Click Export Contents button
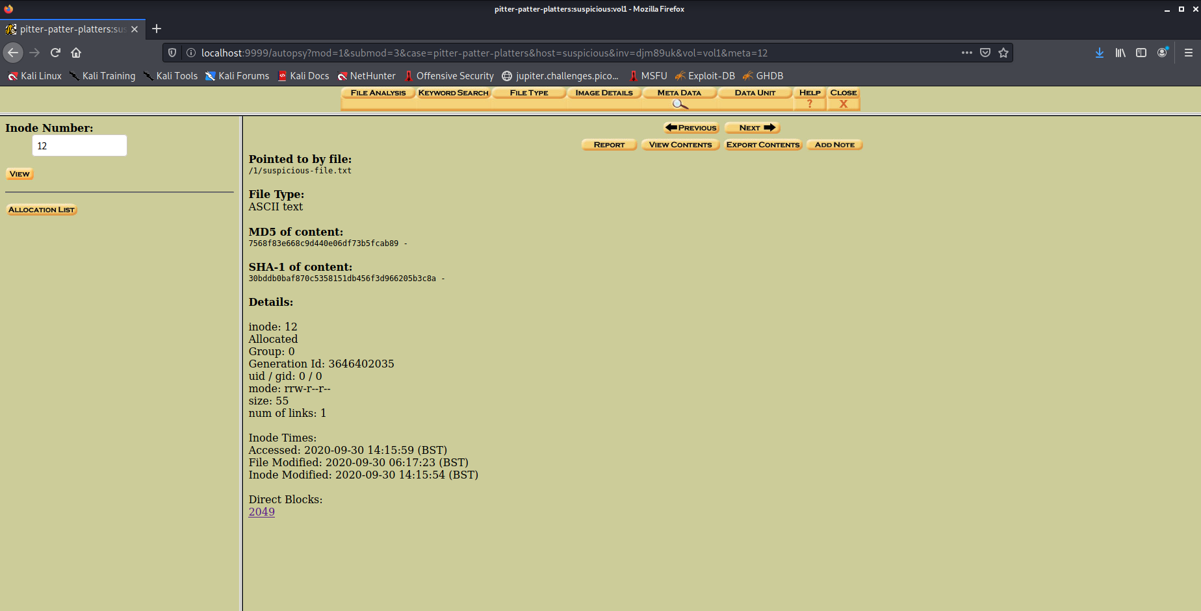This screenshot has height=611, width=1201. tap(763, 145)
